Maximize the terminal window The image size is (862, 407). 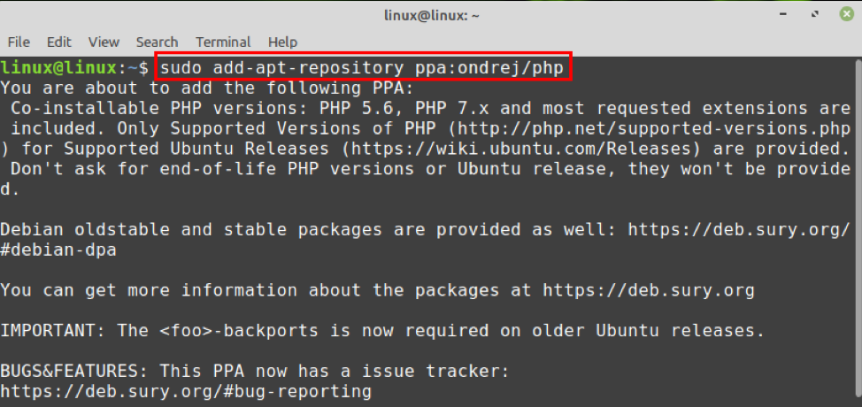(x=812, y=14)
